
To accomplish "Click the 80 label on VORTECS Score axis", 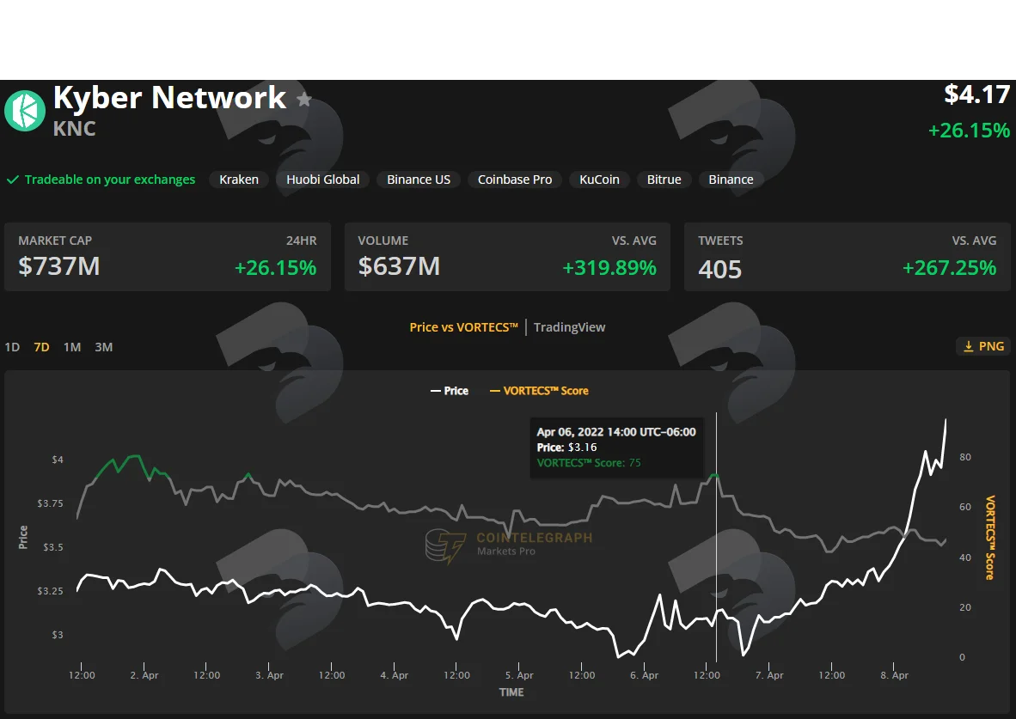I will [x=964, y=457].
